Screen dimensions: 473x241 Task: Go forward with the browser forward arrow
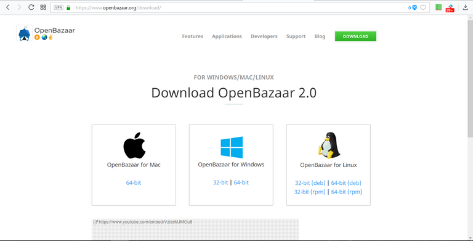(x=20, y=7)
